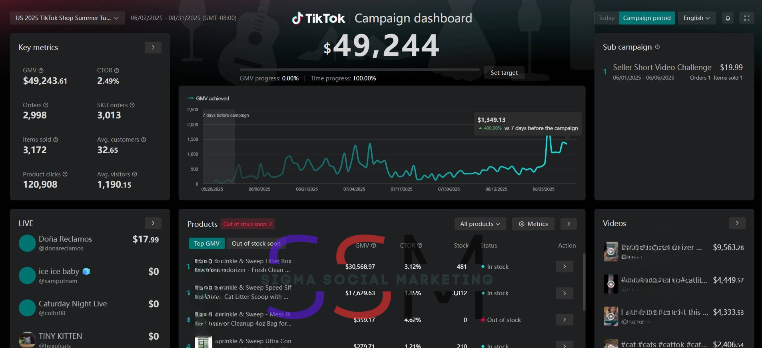Click the Sub campaign info icon
This screenshot has height=348, width=762.
(x=657, y=47)
